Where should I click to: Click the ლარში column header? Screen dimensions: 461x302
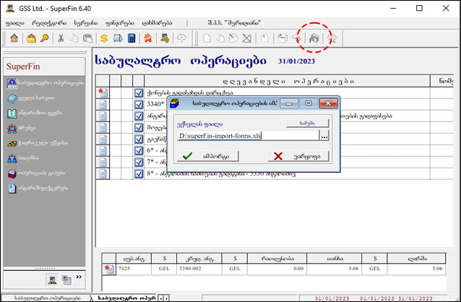[417, 259]
